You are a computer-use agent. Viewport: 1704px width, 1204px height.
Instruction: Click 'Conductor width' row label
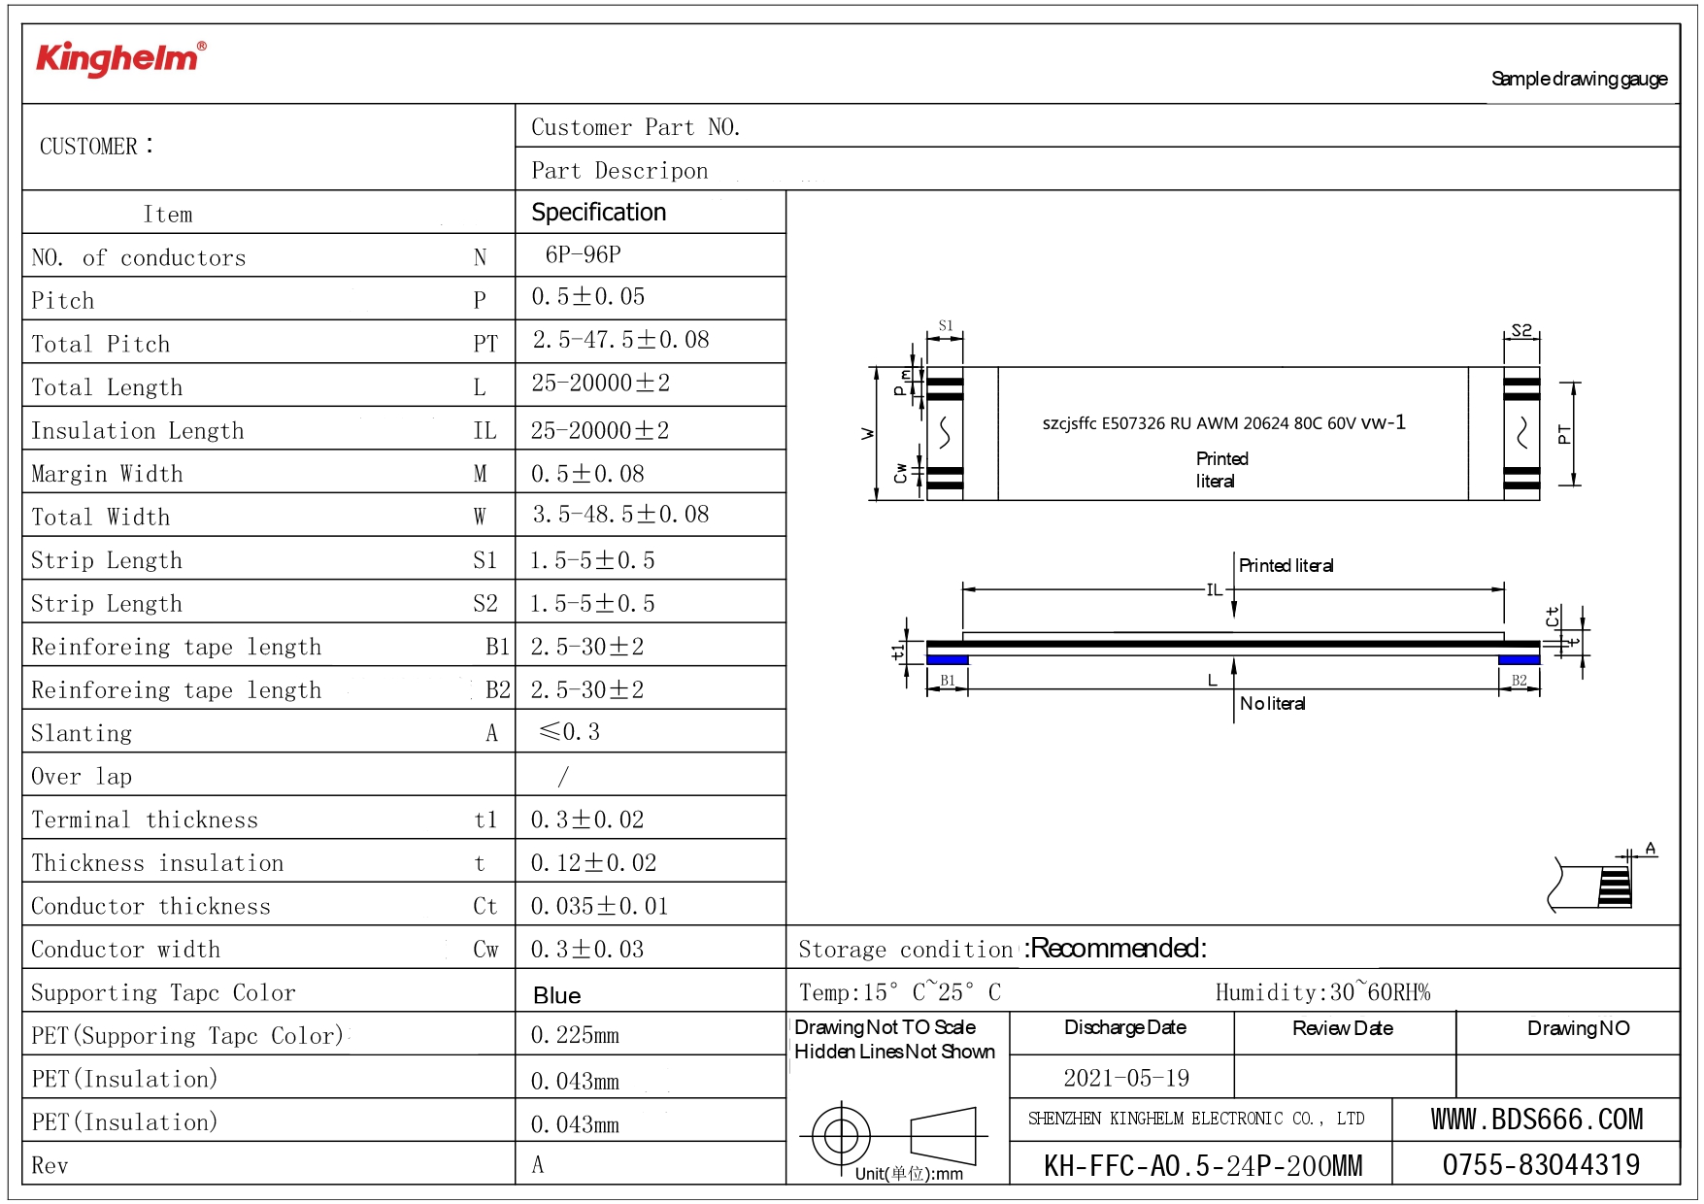[x=126, y=950]
